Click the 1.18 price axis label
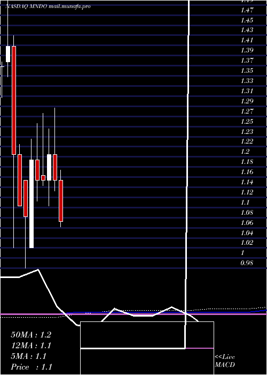 click(247, 162)
